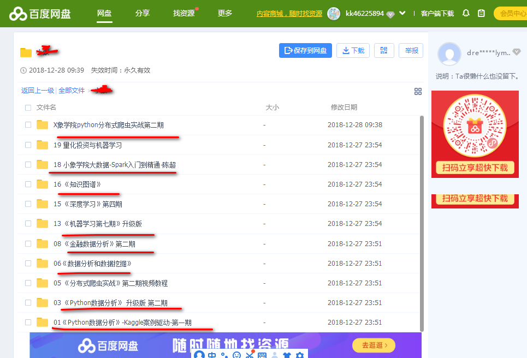Click the folder icon of 03《Python数据分析》升级版 第二期
The width and height of the screenshot is (527, 358).
point(43,302)
